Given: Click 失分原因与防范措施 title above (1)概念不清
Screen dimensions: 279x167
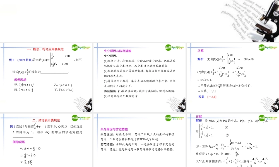Looking at the screenshot, I should (x=117, y=51).
